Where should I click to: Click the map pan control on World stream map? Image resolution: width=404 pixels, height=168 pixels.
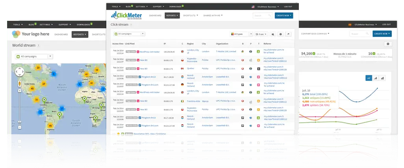coord(20,72)
